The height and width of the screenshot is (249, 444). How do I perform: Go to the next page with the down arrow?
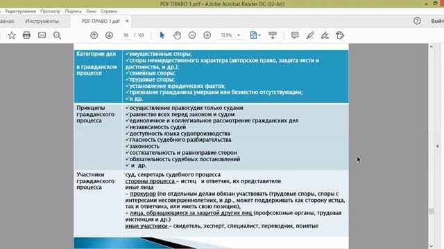[110, 35]
